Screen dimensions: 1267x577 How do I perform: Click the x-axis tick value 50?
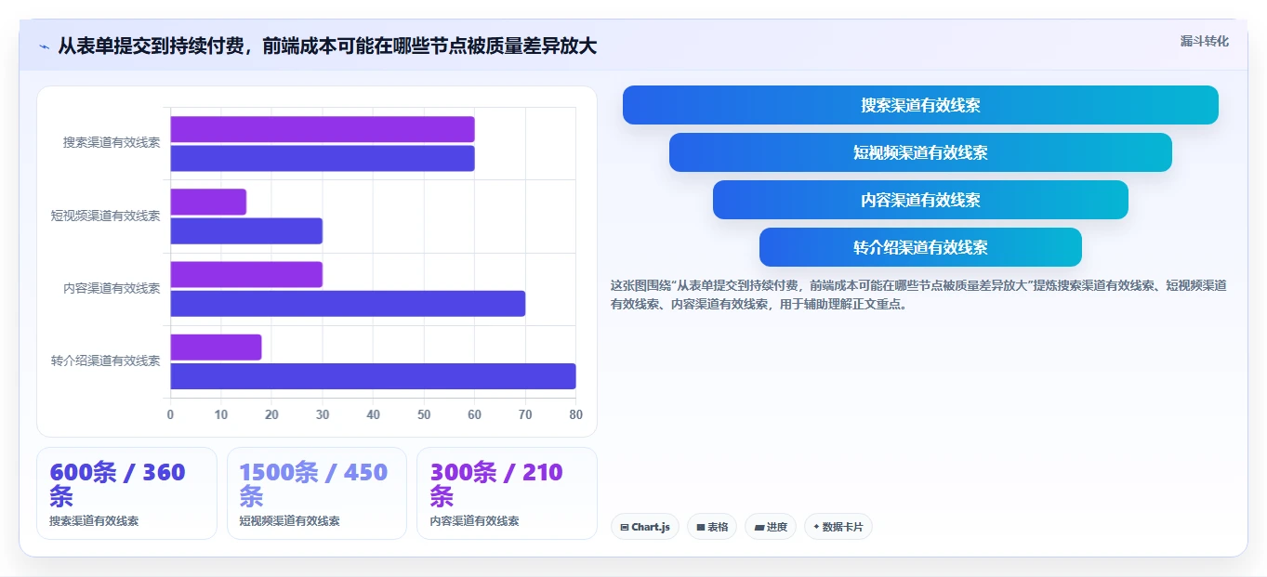pos(424,414)
